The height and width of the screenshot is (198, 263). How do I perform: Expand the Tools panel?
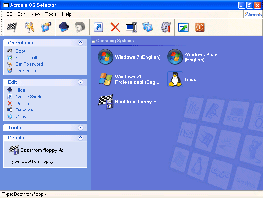tap(80, 128)
